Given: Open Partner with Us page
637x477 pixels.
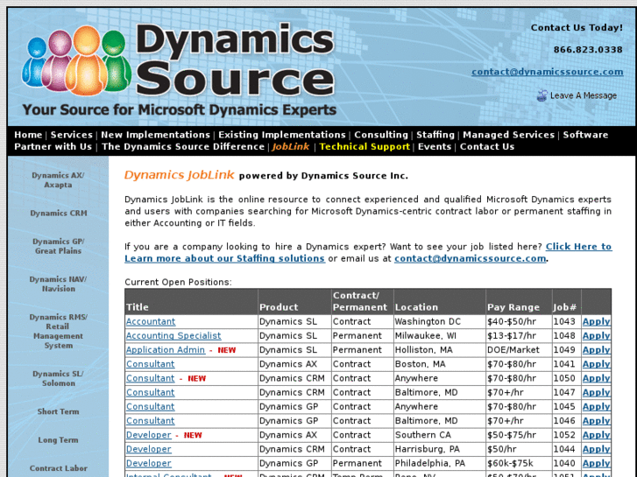Looking at the screenshot, I should coord(53,146).
